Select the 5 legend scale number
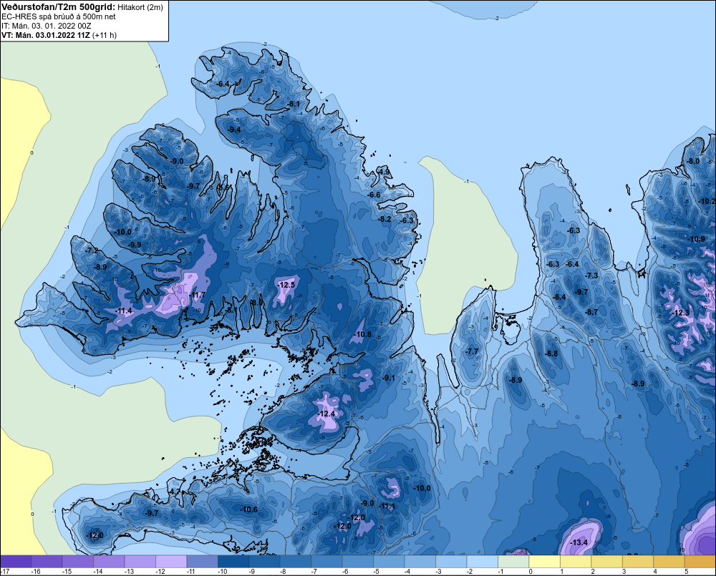716x576 pixels. coord(686,572)
